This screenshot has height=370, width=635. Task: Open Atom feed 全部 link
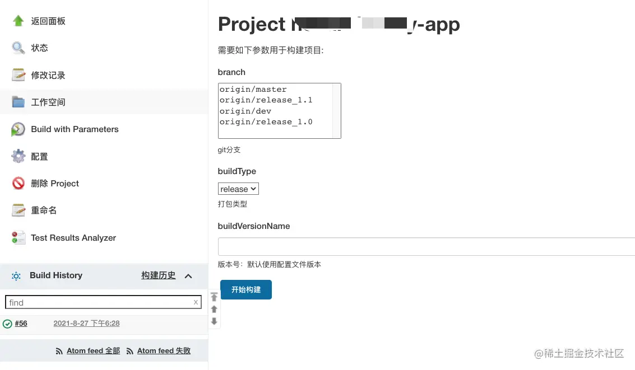click(x=93, y=351)
